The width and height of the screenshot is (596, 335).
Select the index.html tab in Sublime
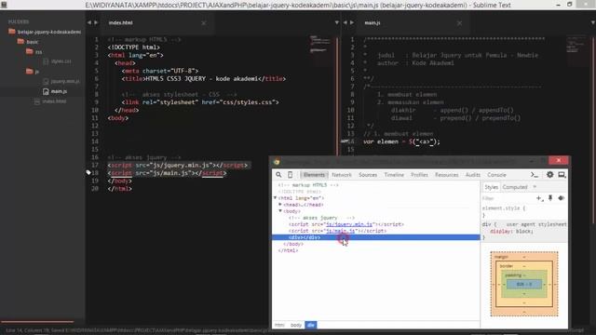(121, 22)
